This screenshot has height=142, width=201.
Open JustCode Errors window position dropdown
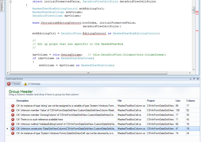coord(191,79)
